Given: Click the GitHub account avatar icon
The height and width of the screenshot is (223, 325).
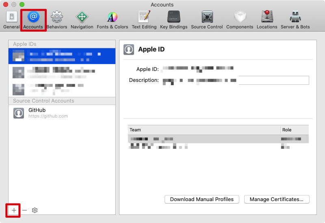Looking at the screenshot, I should coord(19,113).
